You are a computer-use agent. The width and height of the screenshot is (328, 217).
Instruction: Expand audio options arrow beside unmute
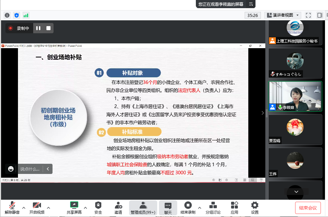(x=24, y=208)
